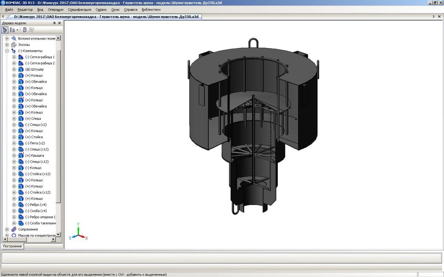
Task: Click the Вспомогательная геометрия icon in tree
Action: (x=14, y=38)
